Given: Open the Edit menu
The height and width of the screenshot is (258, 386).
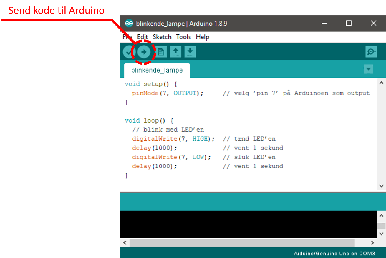Looking at the screenshot, I should click(143, 37).
